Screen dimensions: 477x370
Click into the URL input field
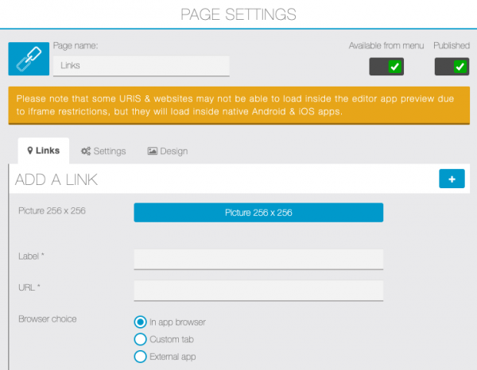258,291
